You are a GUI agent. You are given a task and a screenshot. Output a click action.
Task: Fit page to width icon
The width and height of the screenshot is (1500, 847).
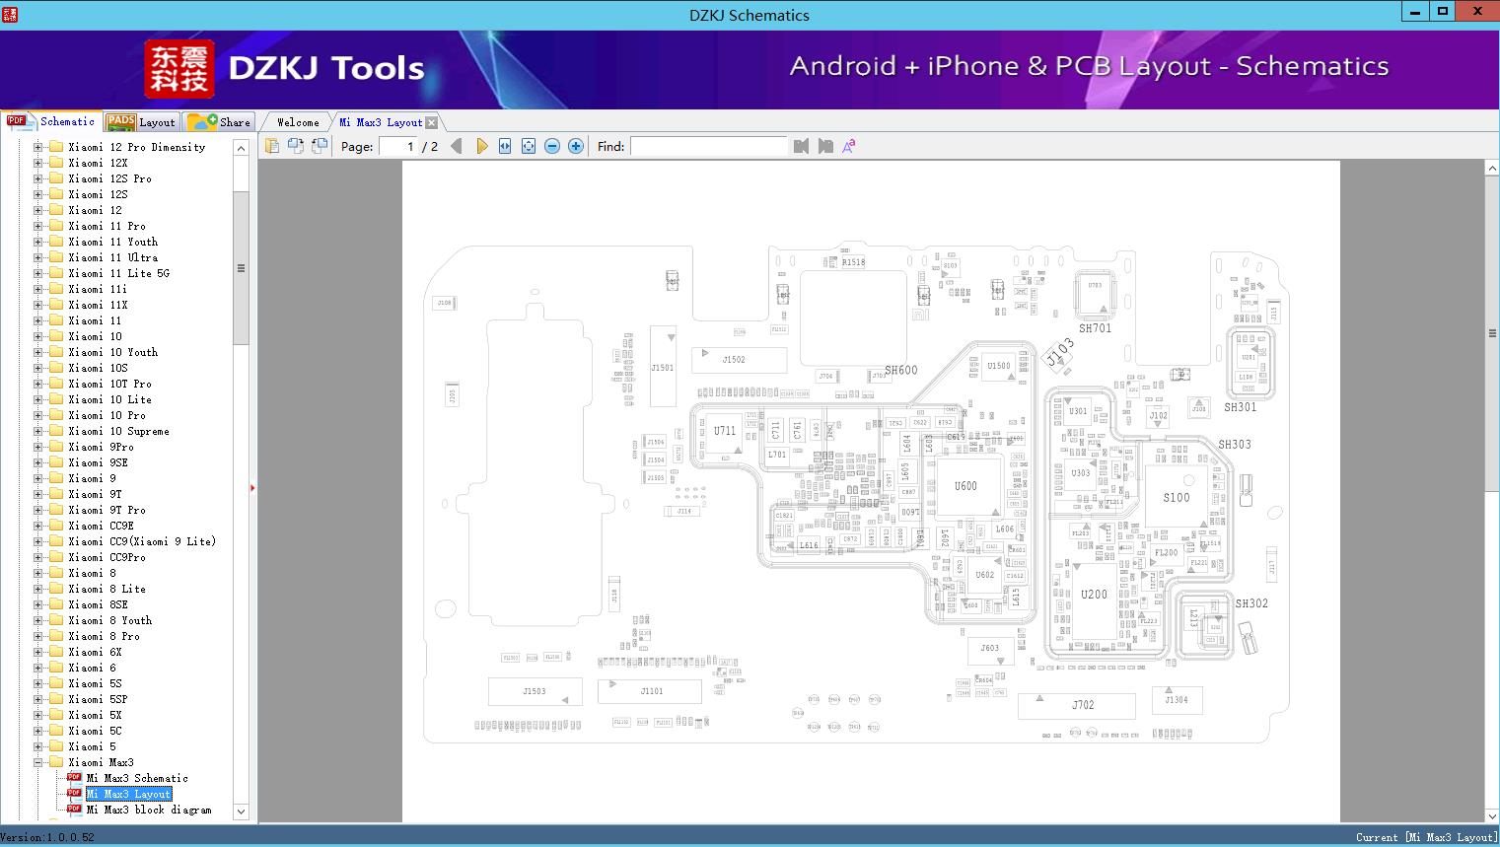point(505,146)
